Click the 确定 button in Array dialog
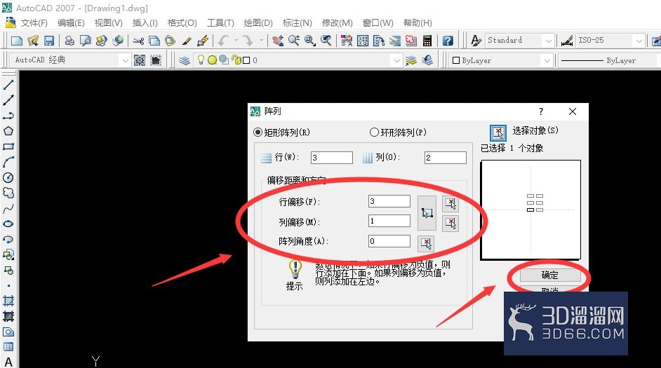This screenshot has height=368, width=661. 549,275
